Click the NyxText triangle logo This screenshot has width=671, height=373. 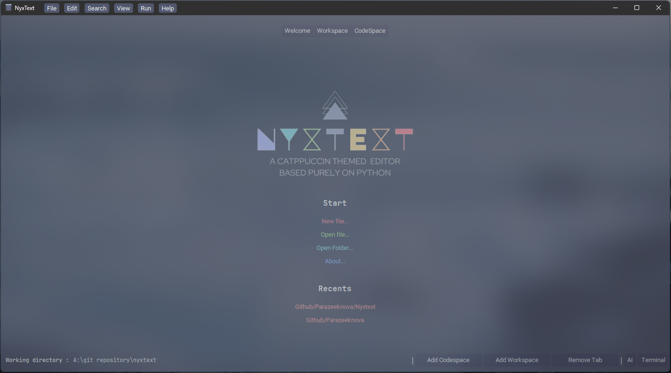pyautogui.click(x=335, y=106)
